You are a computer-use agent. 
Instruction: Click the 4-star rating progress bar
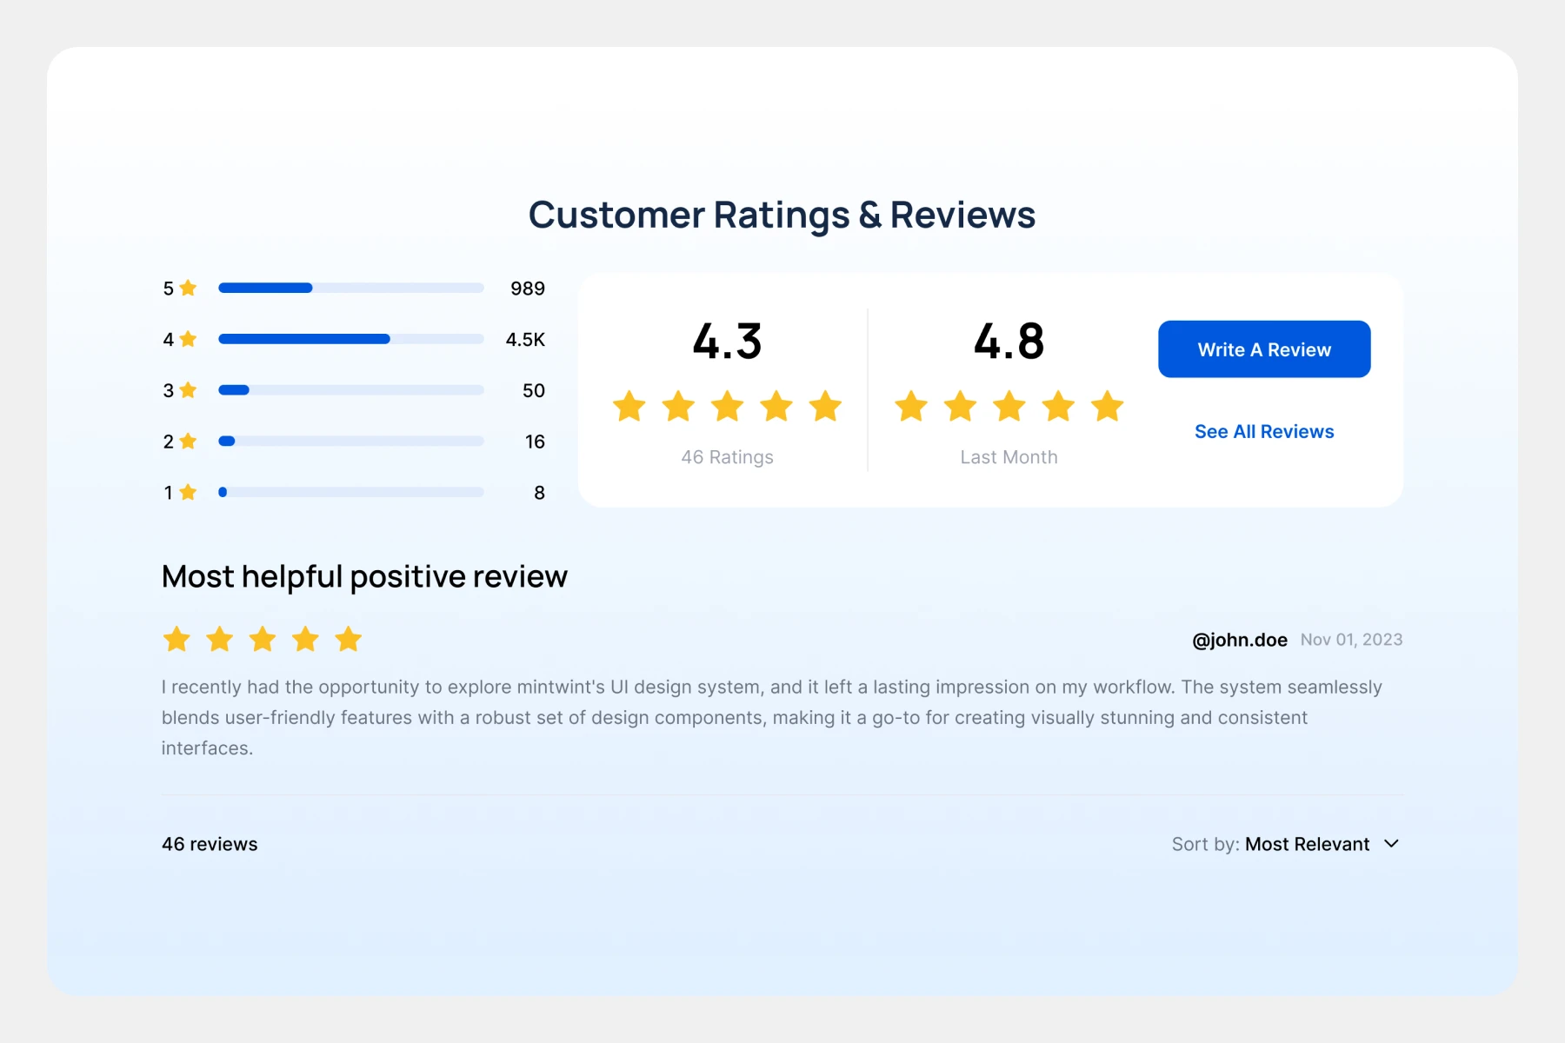click(351, 339)
